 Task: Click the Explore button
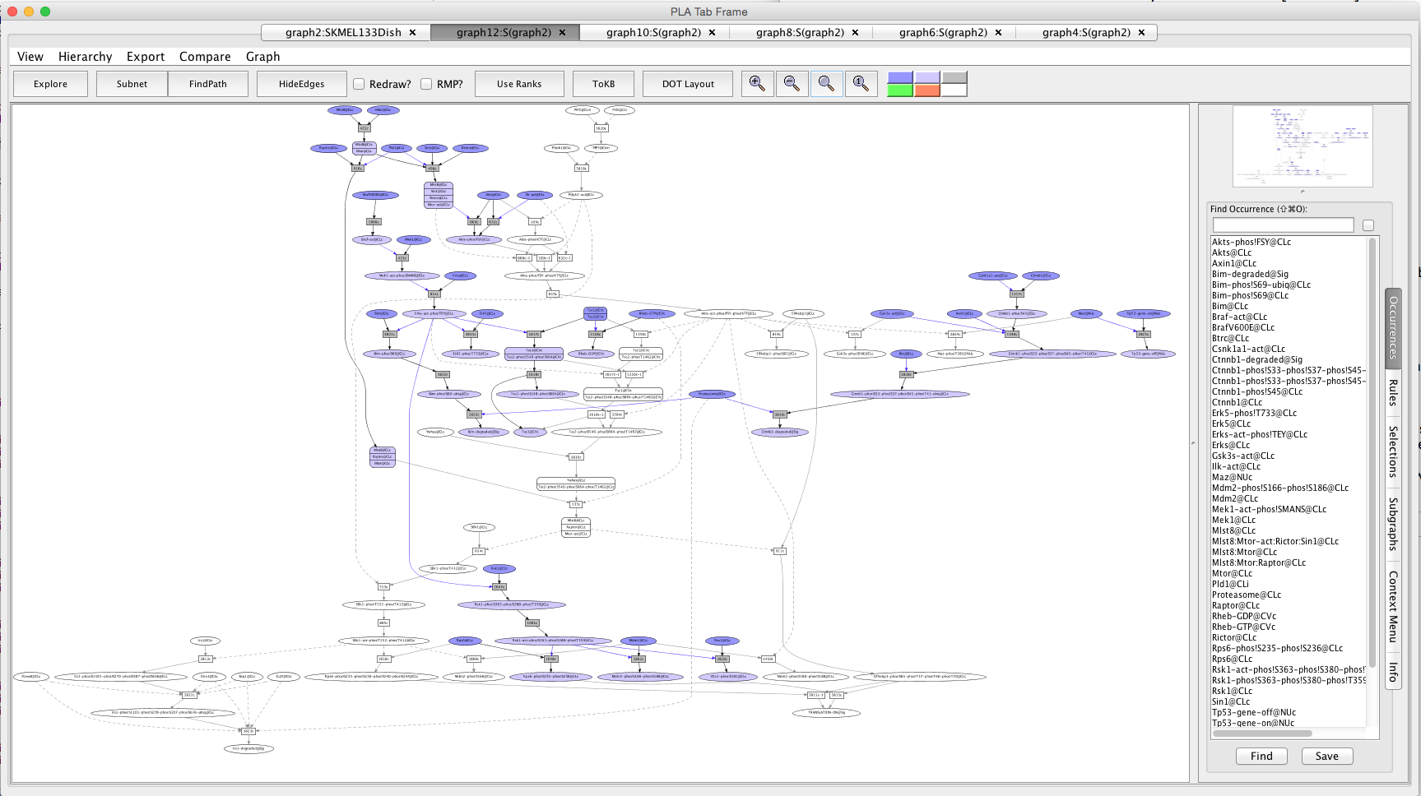[x=51, y=84]
